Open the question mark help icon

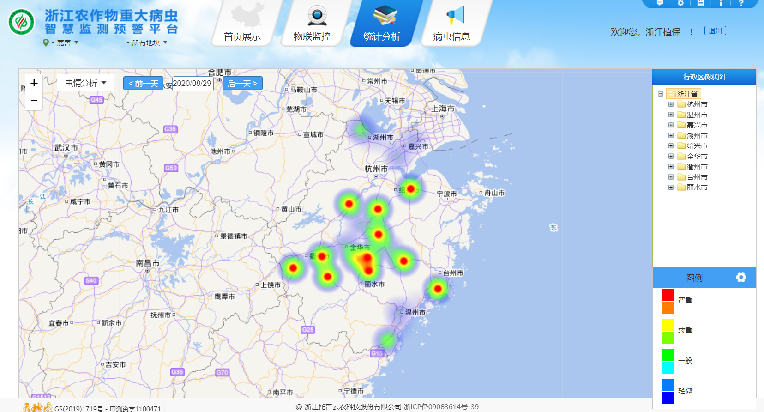(x=741, y=3)
